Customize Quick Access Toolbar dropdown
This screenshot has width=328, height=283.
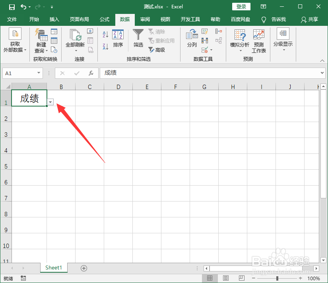[x=52, y=7]
